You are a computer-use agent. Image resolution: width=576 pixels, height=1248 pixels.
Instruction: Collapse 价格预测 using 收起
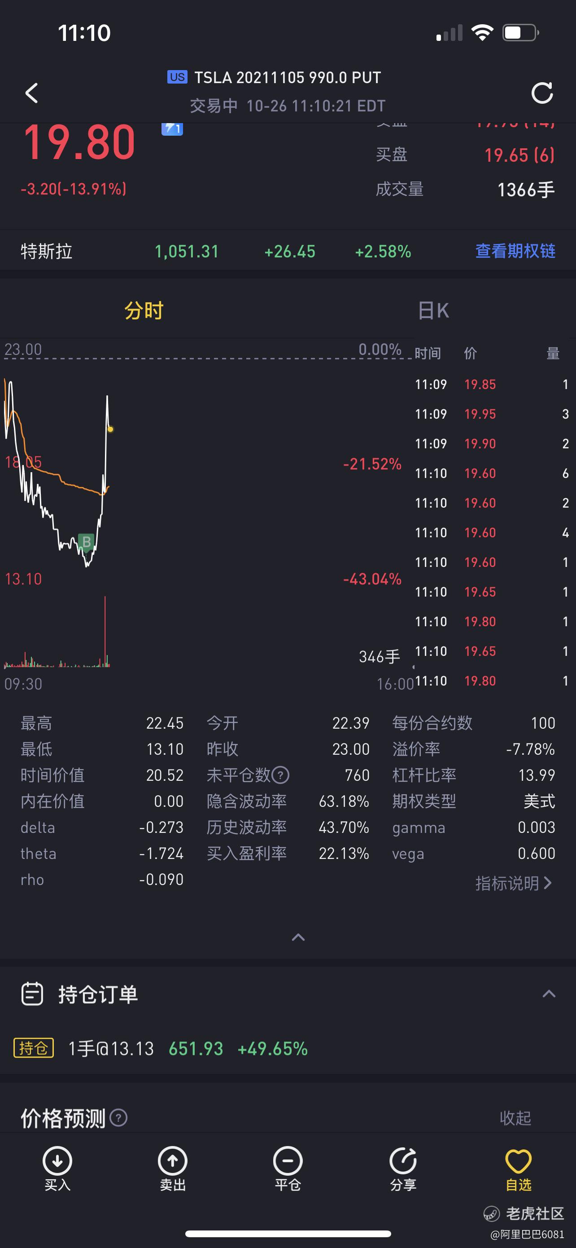tap(515, 1118)
